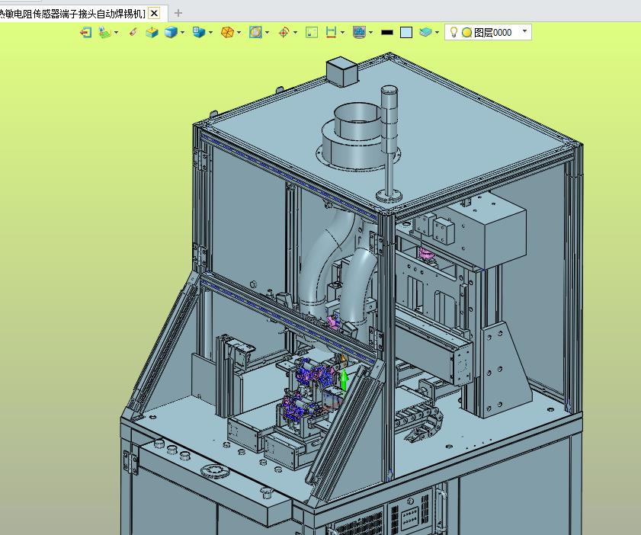
Task: Click the yellow circle layer color indicator
Action: tap(467, 32)
